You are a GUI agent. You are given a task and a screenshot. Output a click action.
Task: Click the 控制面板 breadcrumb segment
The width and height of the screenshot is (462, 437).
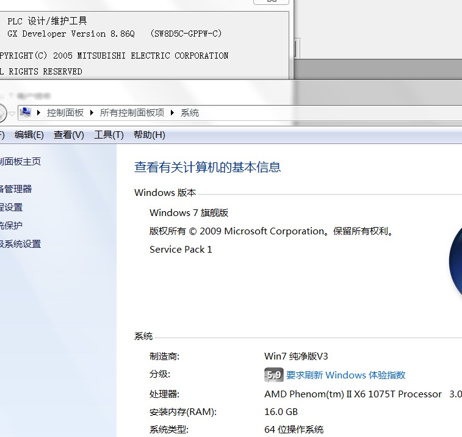tap(65, 113)
